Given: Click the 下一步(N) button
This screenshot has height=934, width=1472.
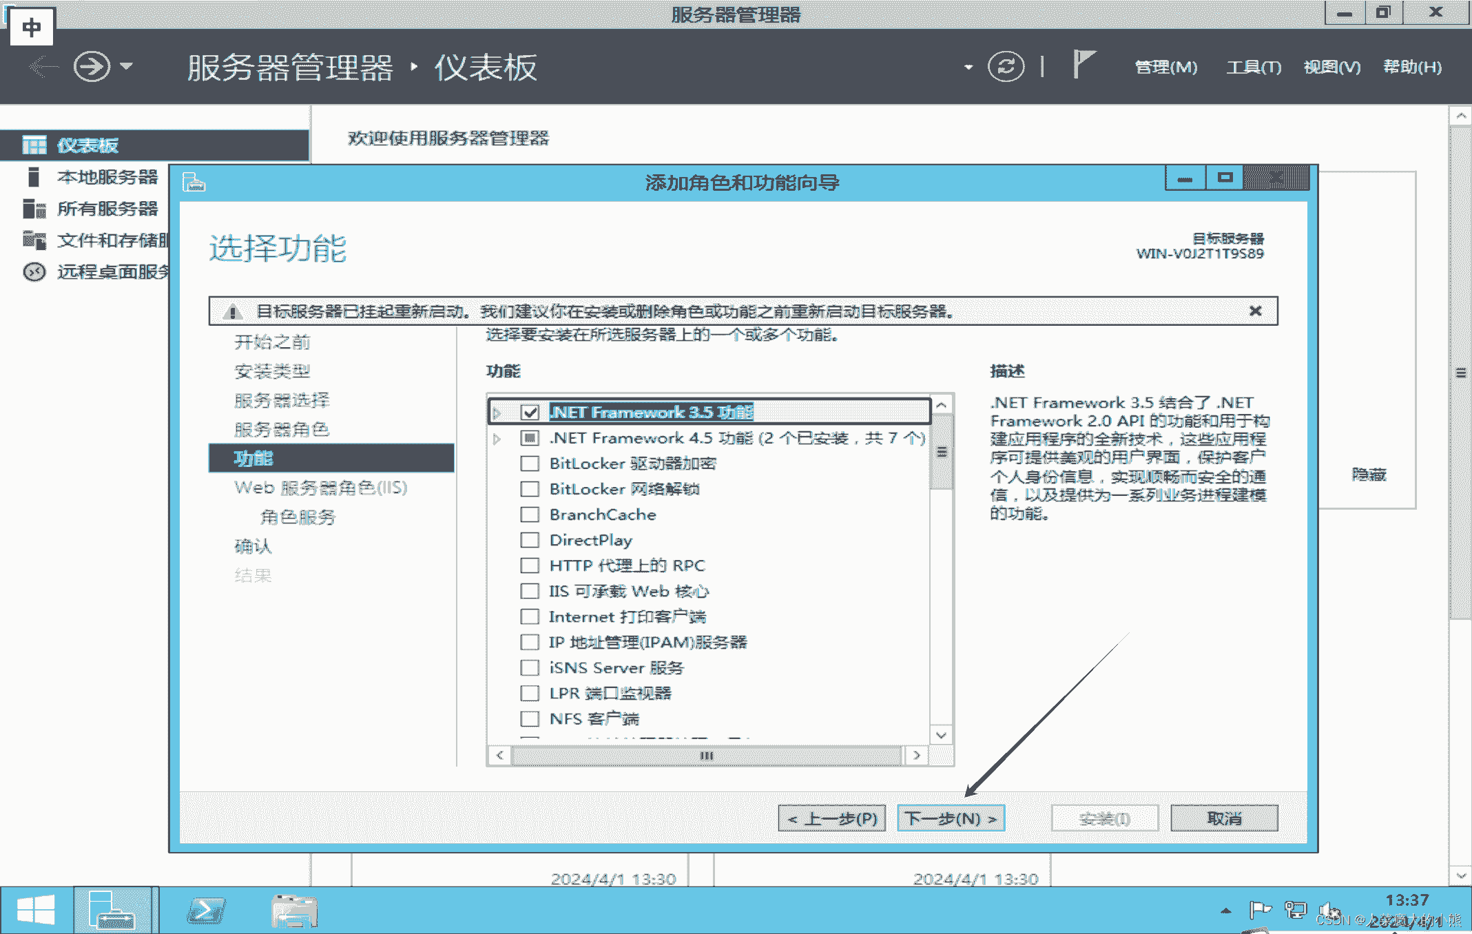Looking at the screenshot, I should 951,818.
